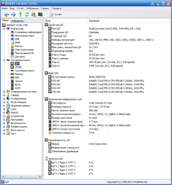Click the Электропитание icon in tree
This screenshot has height=185, width=172.
coord(12,50)
